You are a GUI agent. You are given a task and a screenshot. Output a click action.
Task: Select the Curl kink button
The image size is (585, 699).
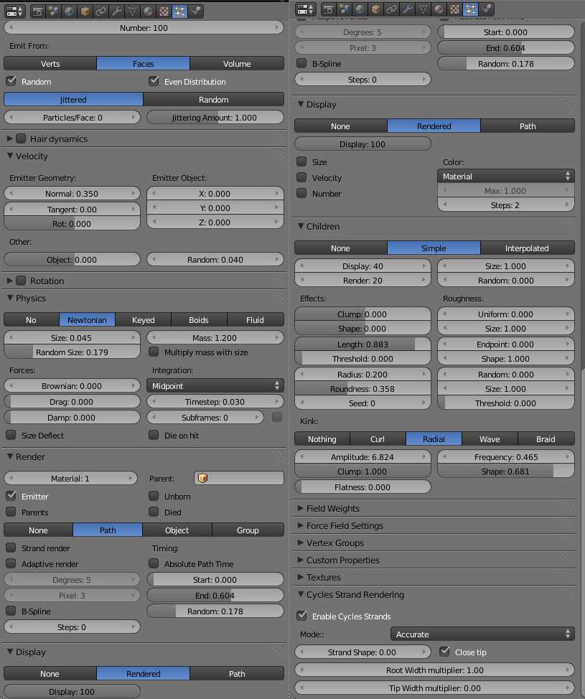[x=378, y=438]
